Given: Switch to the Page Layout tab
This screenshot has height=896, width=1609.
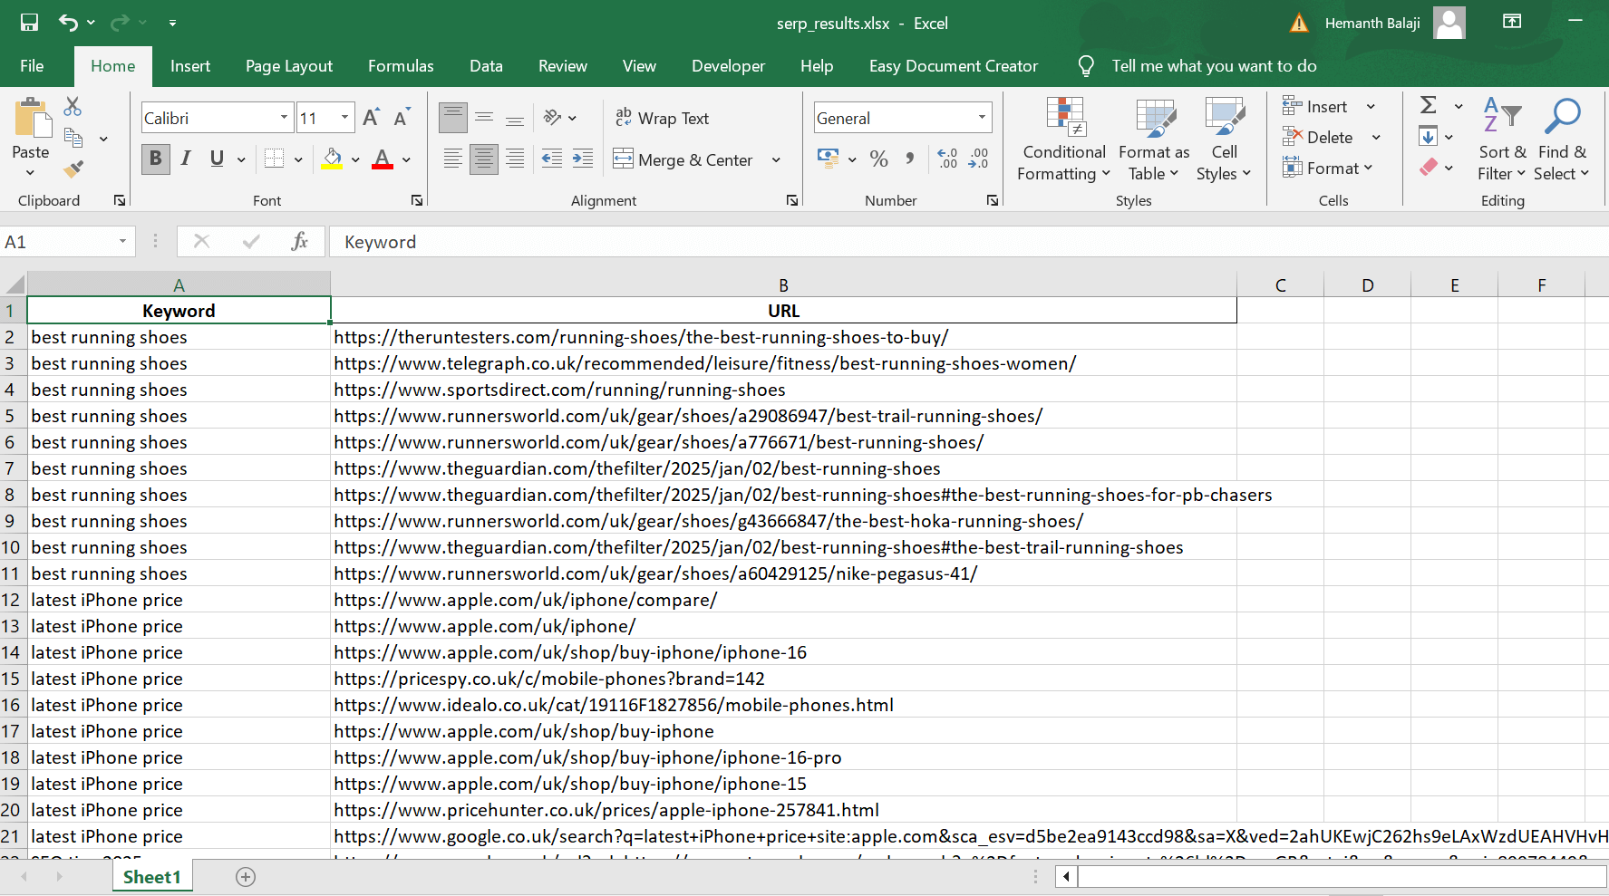Looking at the screenshot, I should 289,65.
